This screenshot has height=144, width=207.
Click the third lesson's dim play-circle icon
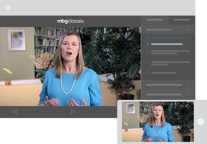[x=148, y=51]
